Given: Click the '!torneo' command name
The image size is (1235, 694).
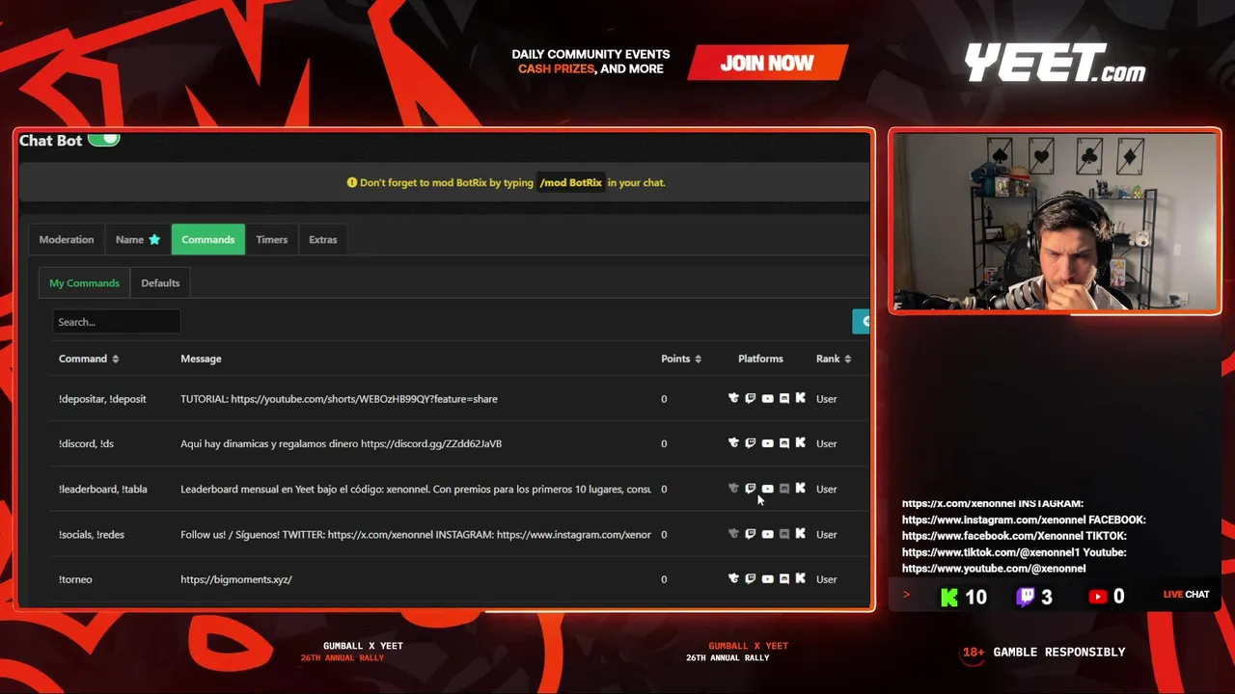Looking at the screenshot, I should pos(75,579).
